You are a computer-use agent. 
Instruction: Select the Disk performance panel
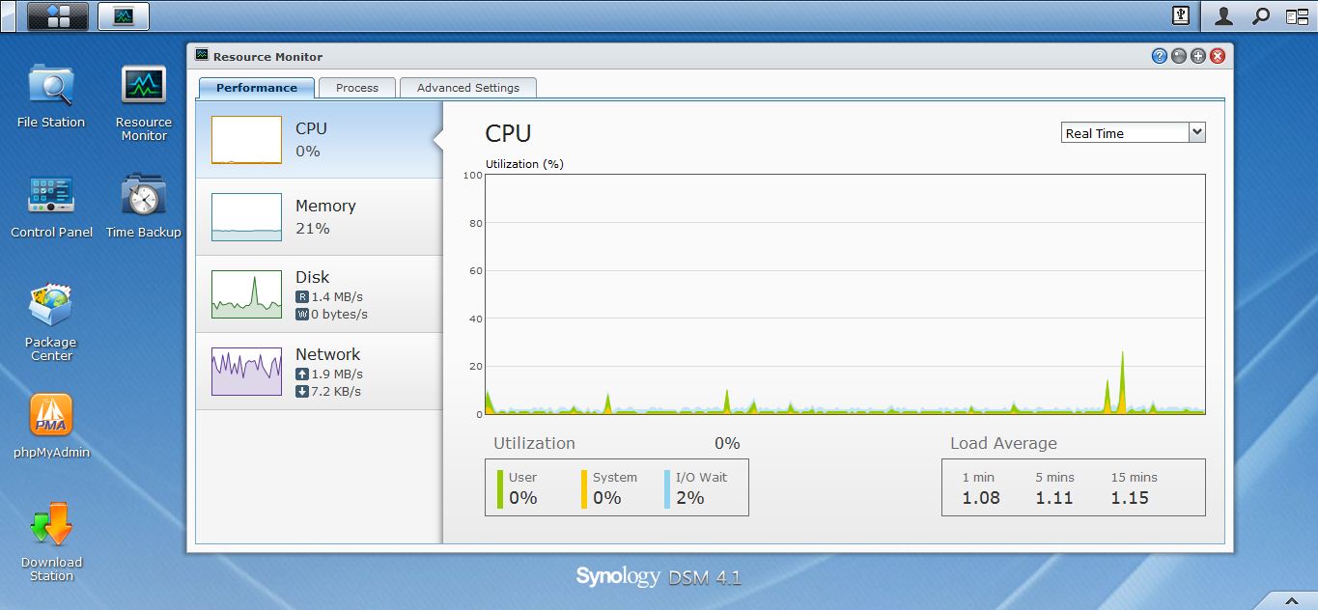[319, 294]
